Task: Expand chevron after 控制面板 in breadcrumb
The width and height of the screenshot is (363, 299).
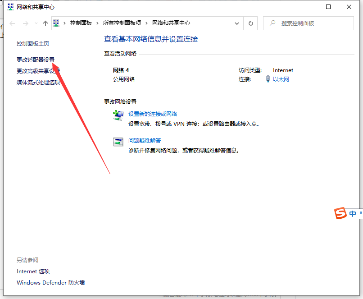Action: click(98, 23)
